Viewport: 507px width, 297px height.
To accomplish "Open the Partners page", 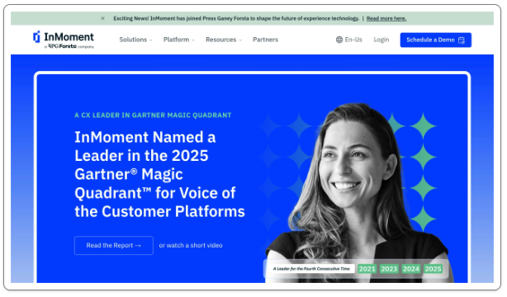I will pyautogui.click(x=265, y=40).
